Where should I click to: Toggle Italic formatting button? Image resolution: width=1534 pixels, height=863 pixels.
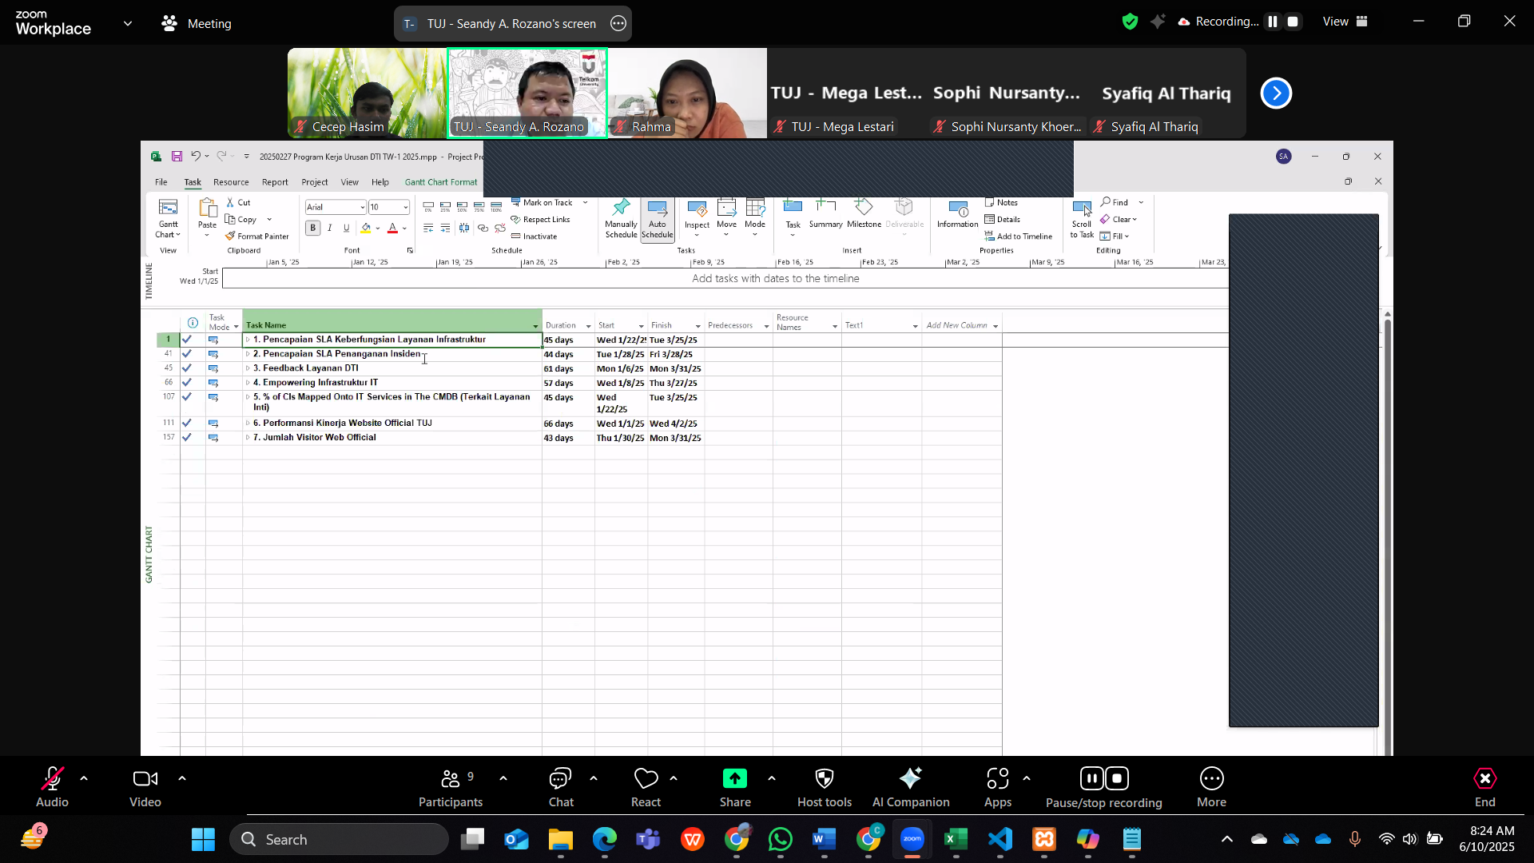[x=330, y=229]
